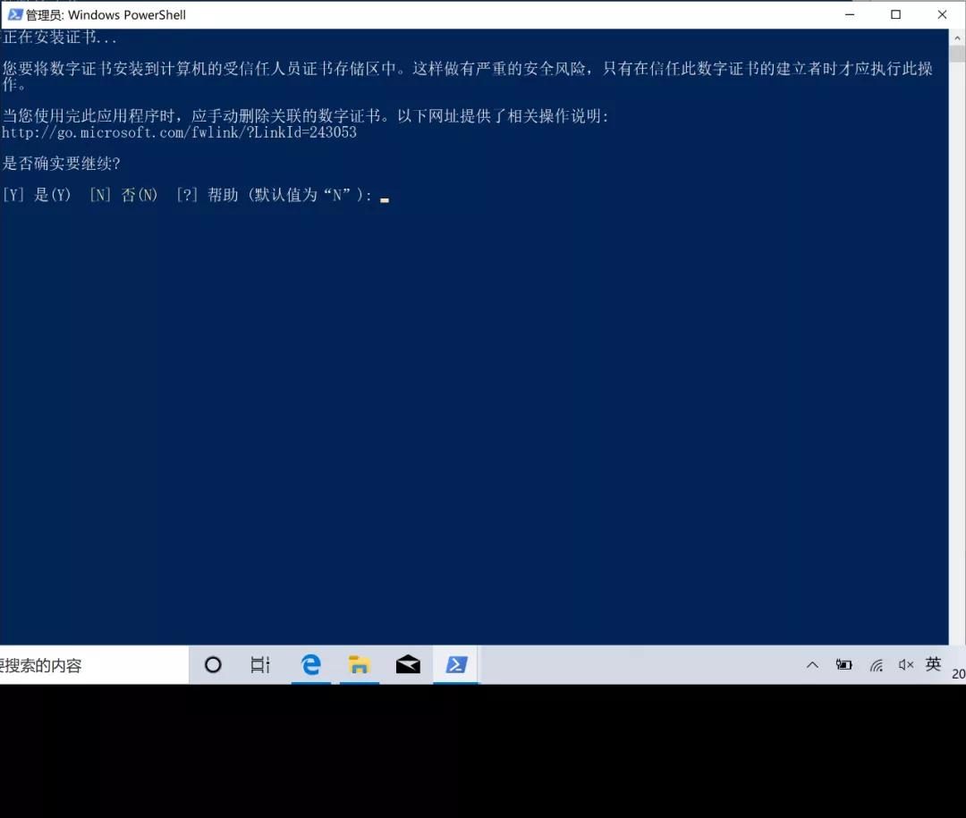Open Microsoft Edge from the taskbar
966x818 pixels.
click(310, 664)
